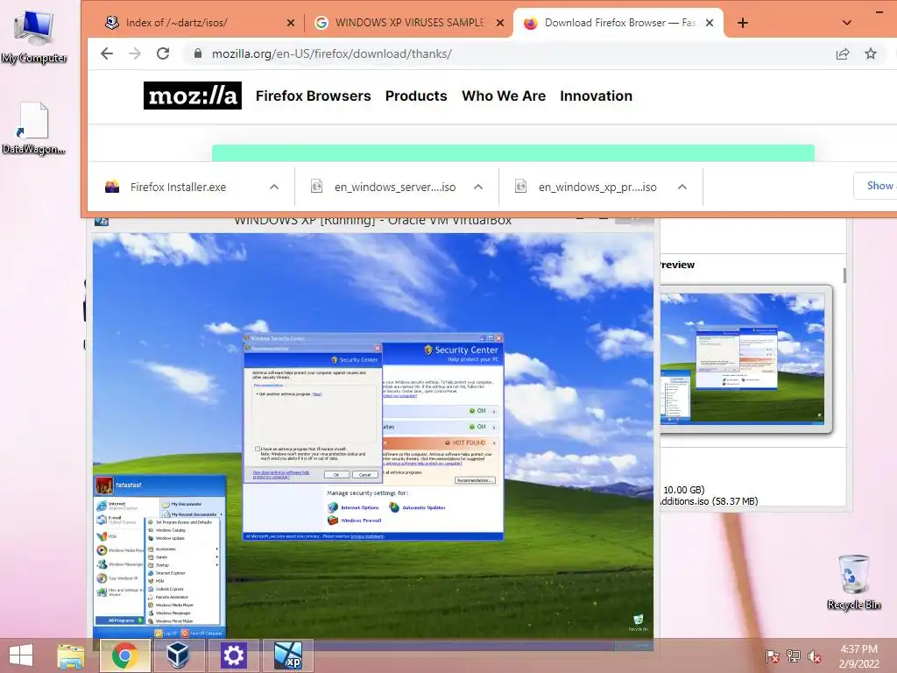Screen dimensions: 897x673
Task: Select the Download Firefox Browser tab
Action: 619,23
